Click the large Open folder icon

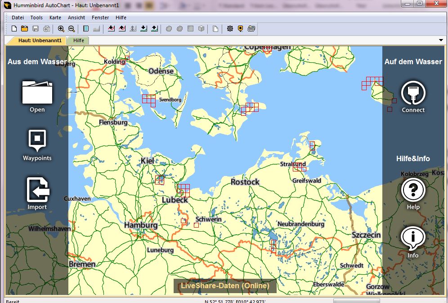pyautogui.click(x=37, y=92)
